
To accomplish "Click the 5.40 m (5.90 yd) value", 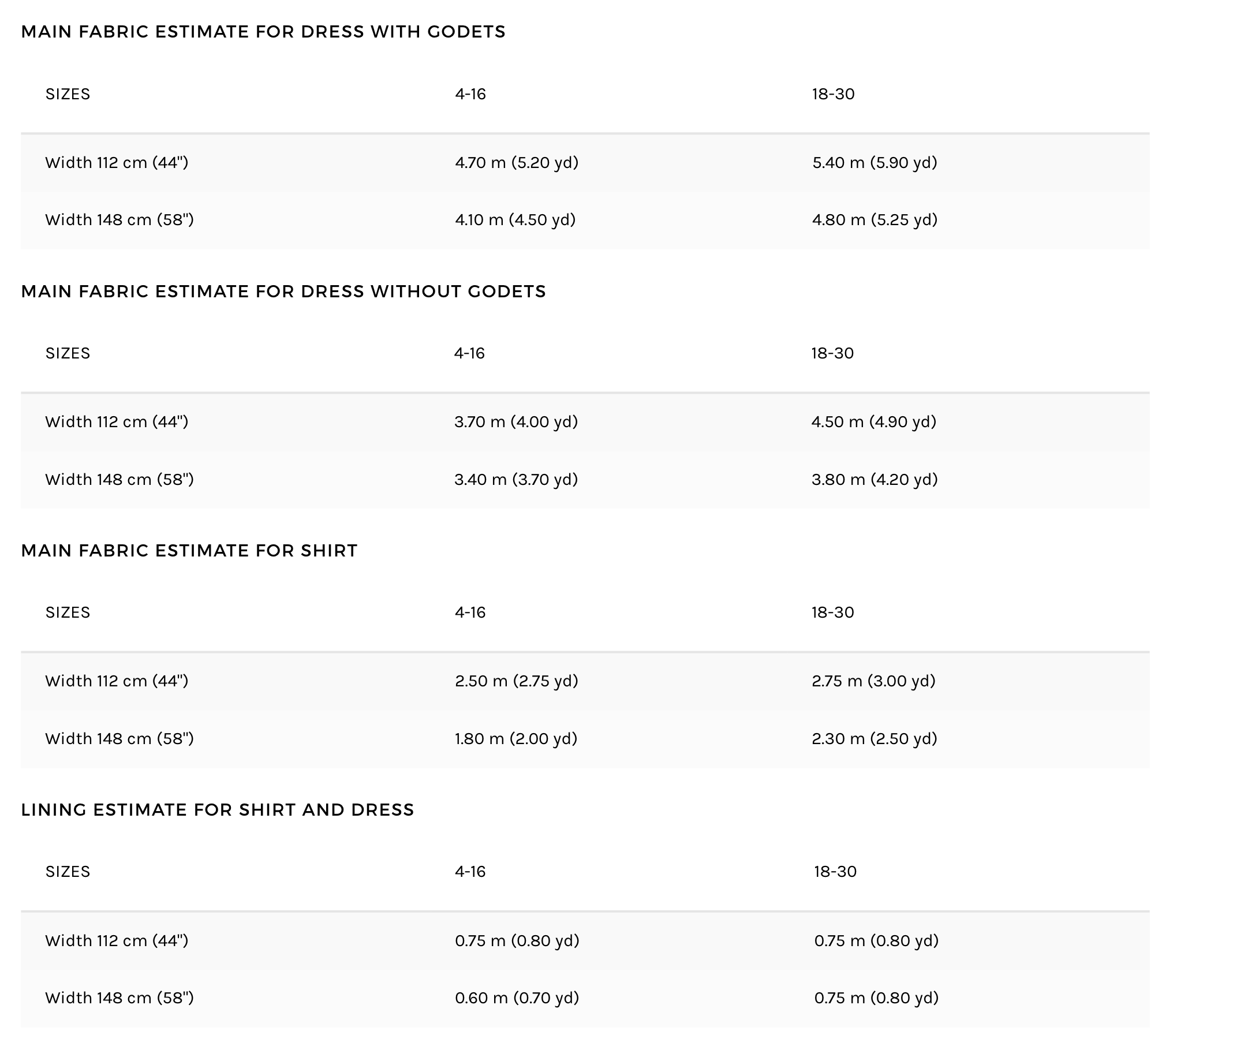I will [874, 162].
